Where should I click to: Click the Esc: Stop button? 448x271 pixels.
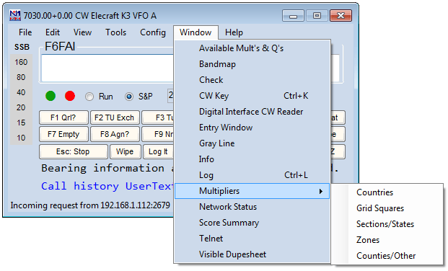tap(74, 151)
